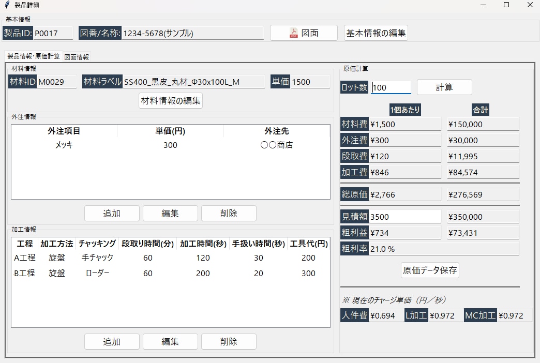The image size is (540, 363).
Task: Click the 図番/名称 field 1234-5678(サンプル)
Action: coord(193,33)
